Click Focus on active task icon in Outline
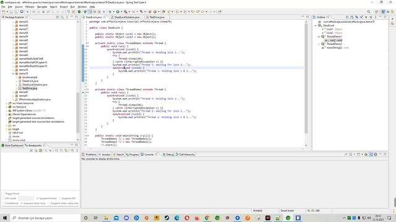Screen dimensions: 396x222 (x=347, y=17)
